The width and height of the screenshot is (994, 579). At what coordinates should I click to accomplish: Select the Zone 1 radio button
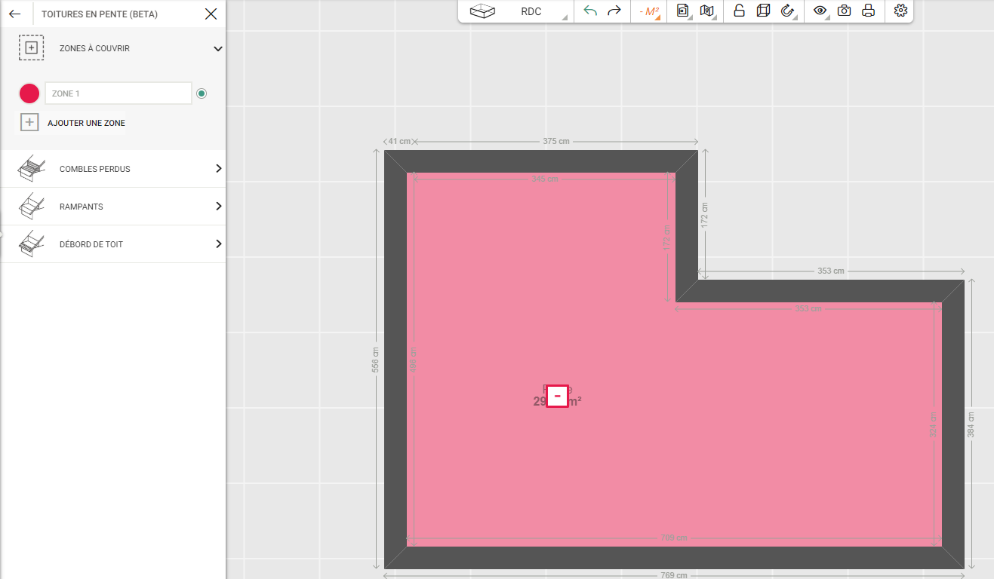pyautogui.click(x=202, y=93)
